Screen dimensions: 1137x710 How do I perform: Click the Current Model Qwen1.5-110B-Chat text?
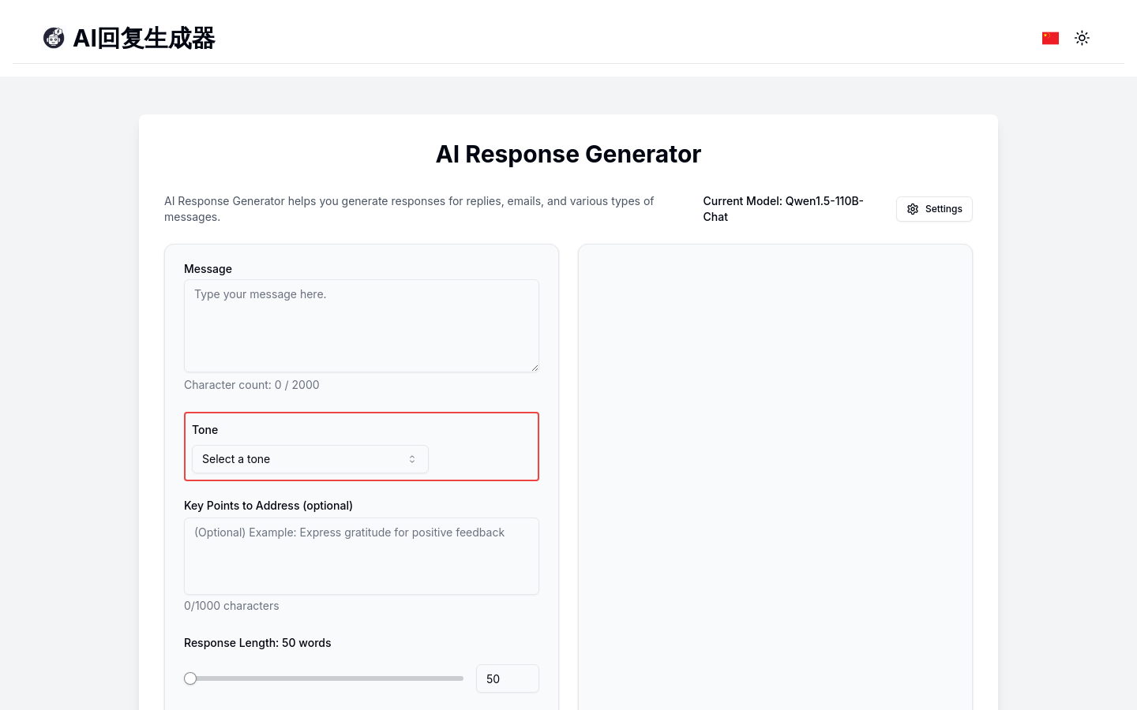click(x=783, y=209)
